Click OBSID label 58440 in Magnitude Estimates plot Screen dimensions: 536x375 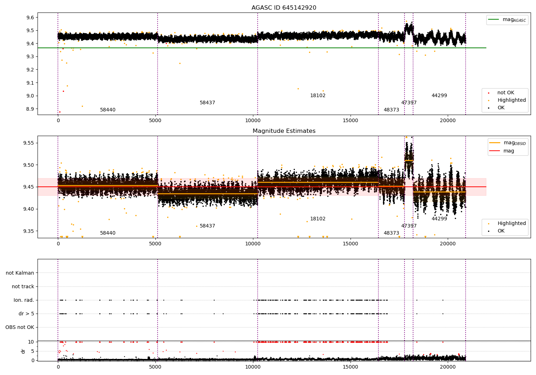(x=108, y=233)
